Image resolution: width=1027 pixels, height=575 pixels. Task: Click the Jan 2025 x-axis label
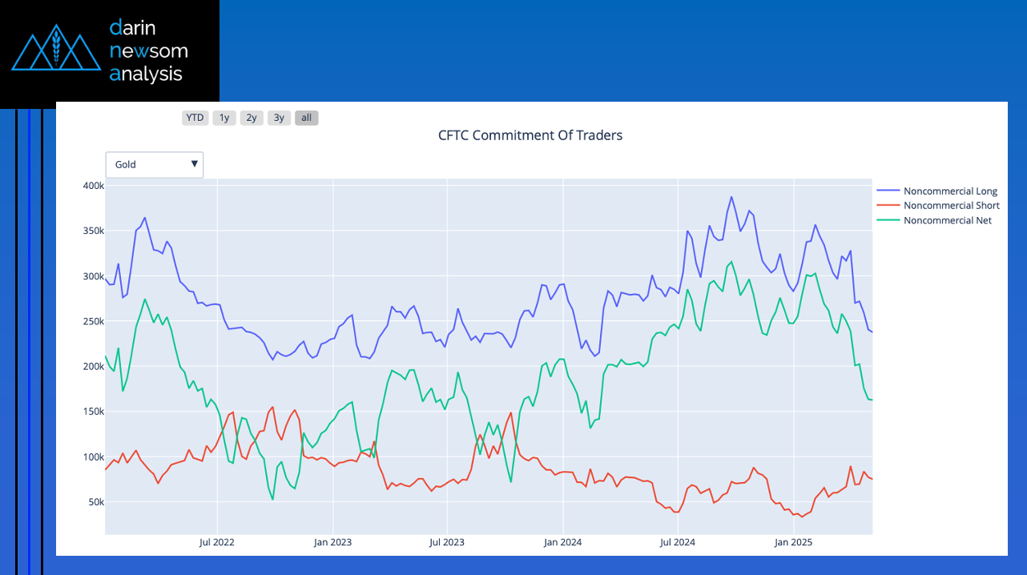pyautogui.click(x=793, y=542)
